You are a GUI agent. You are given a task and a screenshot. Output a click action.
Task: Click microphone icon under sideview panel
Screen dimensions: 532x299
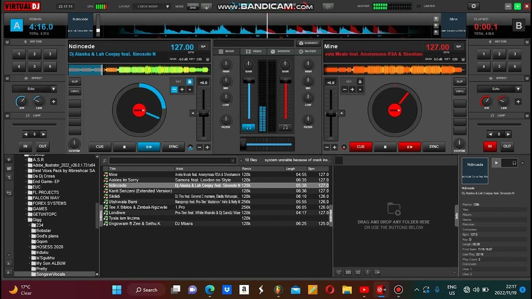(x=367, y=272)
